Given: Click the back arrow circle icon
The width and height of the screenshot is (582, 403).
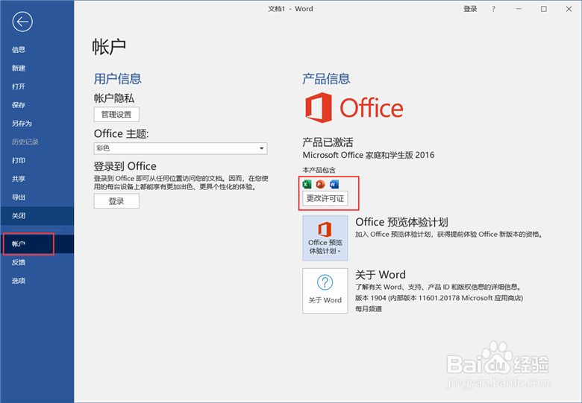Looking at the screenshot, I should pyautogui.click(x=22, y=22).
